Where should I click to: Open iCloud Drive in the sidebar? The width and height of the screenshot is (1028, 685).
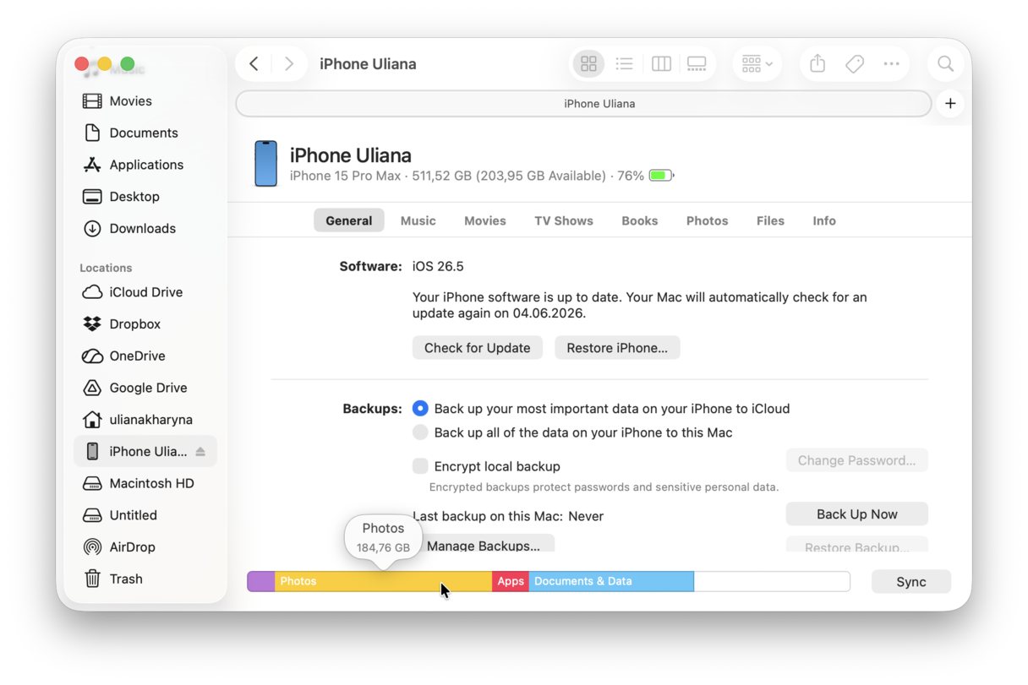145,292
